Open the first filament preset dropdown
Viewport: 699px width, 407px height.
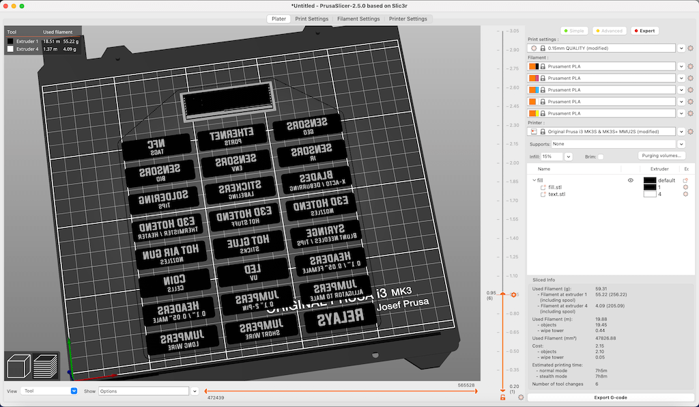click(x=681, y=66)
